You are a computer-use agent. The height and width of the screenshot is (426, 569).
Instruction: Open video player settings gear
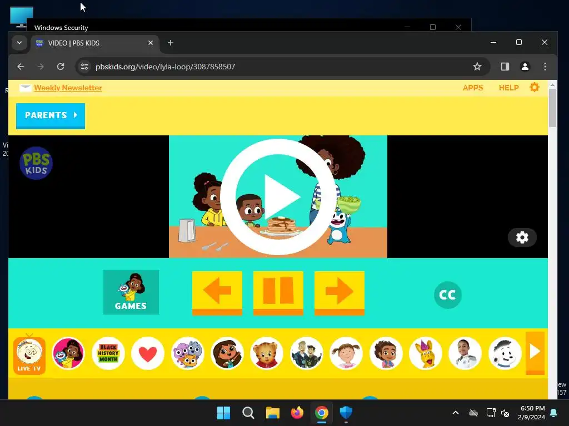[x=522, y=237]
